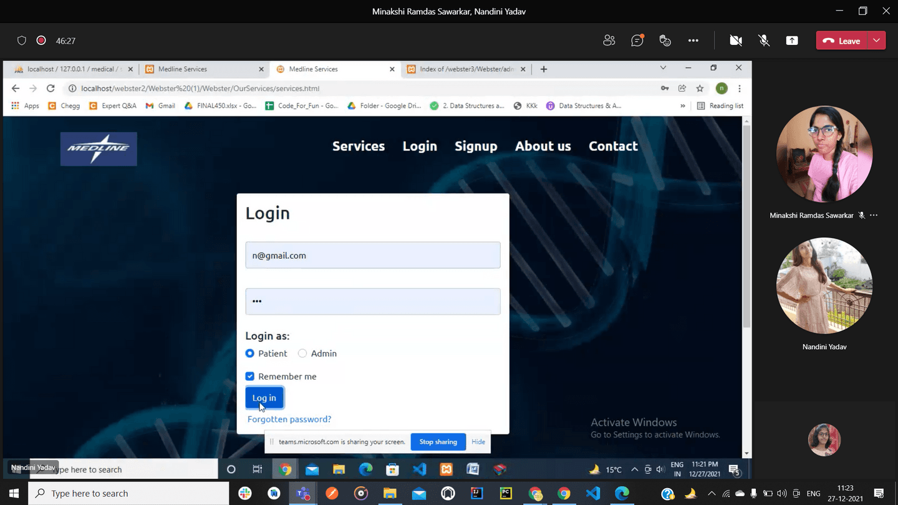Click the Medline logo
898x505 pixels.
99,149
